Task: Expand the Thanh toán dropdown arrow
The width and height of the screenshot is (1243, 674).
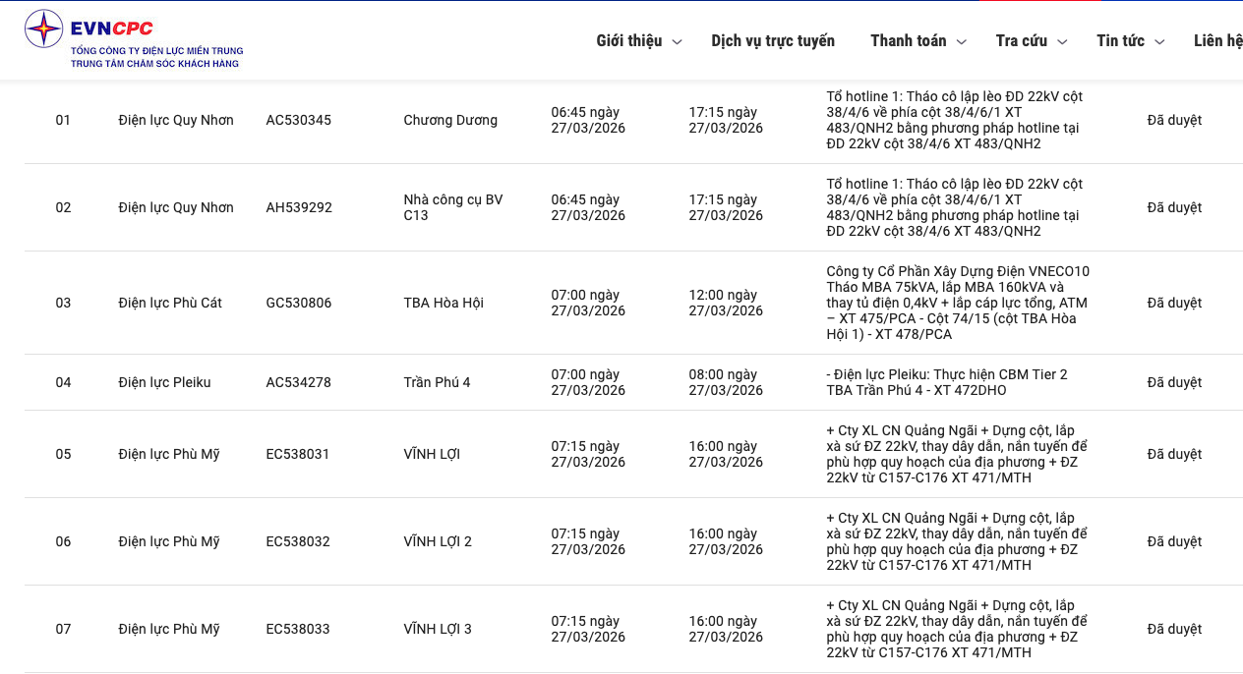Action: click(x=962, y=42)
